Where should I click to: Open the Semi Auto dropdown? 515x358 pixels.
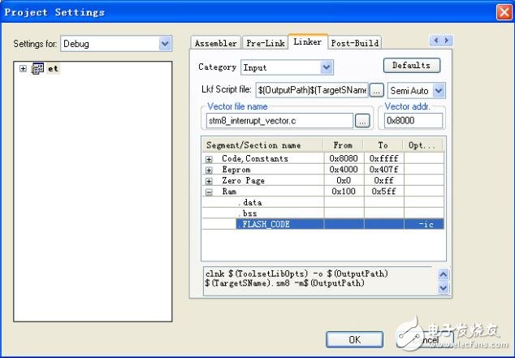click(439, 90)
